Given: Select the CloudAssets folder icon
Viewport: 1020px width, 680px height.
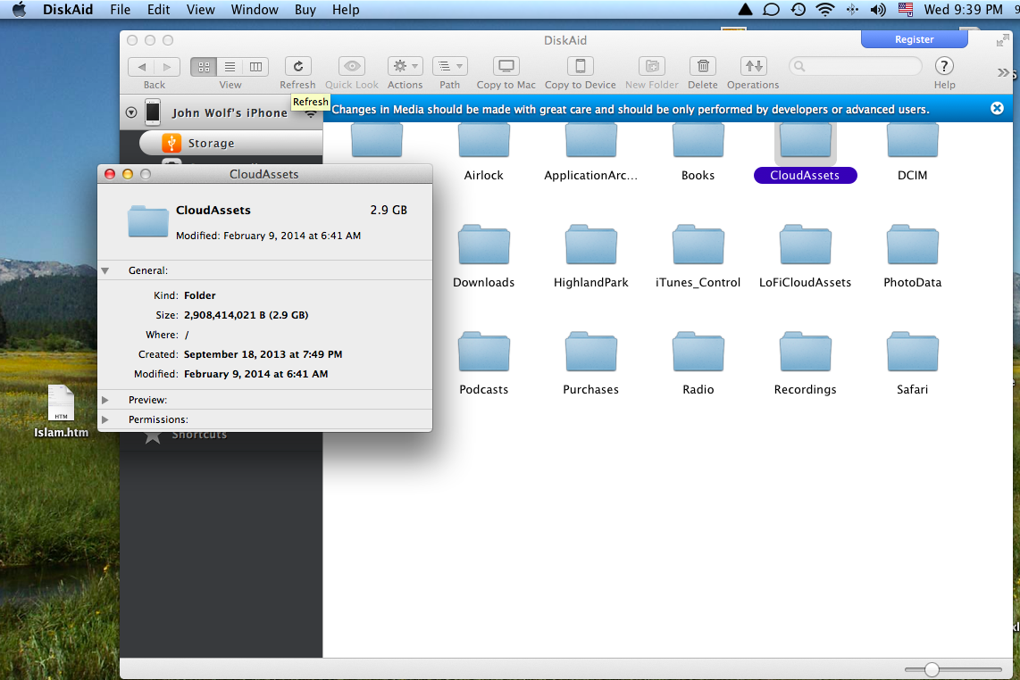Looking at the screenshot, I should coord(806,140).
